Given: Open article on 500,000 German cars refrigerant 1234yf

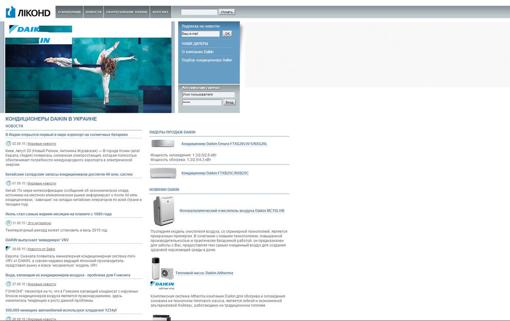Looking at the screenshot, I should coord(61,310).
